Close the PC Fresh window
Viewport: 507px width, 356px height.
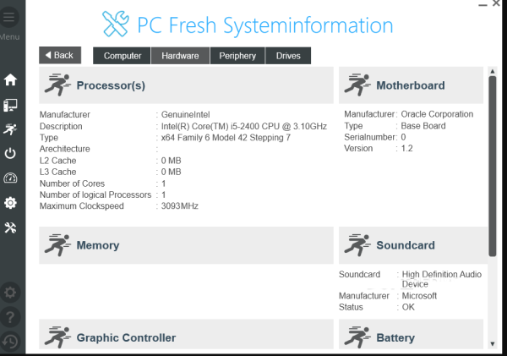(496, 3)
